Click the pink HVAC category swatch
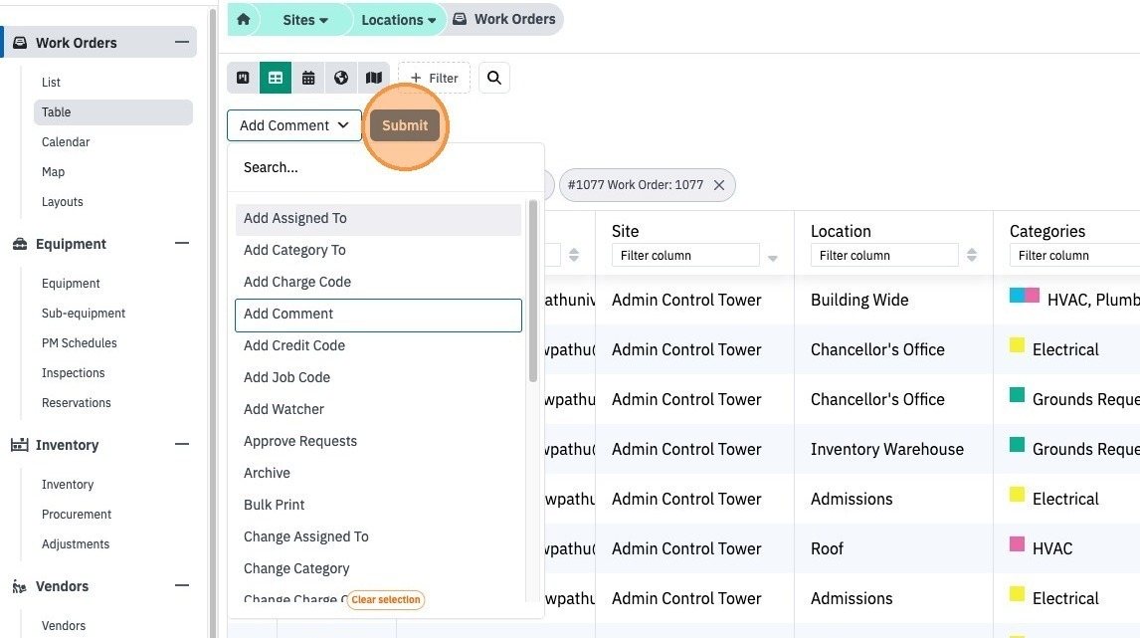Screen dimensions: 1140x638 (x=1017, y=544)
